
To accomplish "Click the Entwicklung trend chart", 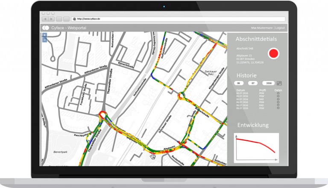I will (256, 148).
